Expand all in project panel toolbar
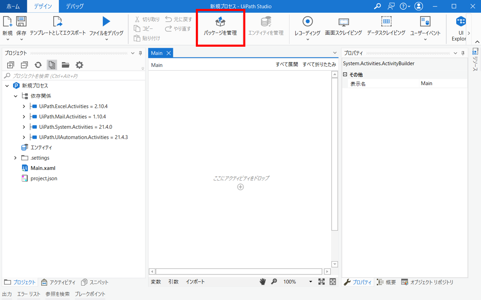This screenshot has height=300, width=481. coord(11,65)
